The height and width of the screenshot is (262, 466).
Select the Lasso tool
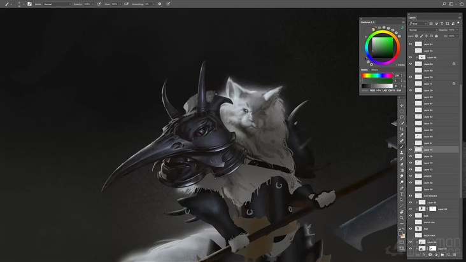point(402,117)
